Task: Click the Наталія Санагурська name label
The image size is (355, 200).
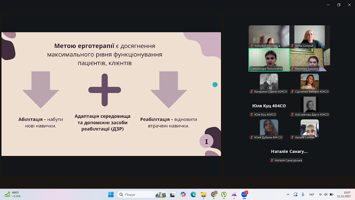Action: pyautogui.click(x=289, y=160)
